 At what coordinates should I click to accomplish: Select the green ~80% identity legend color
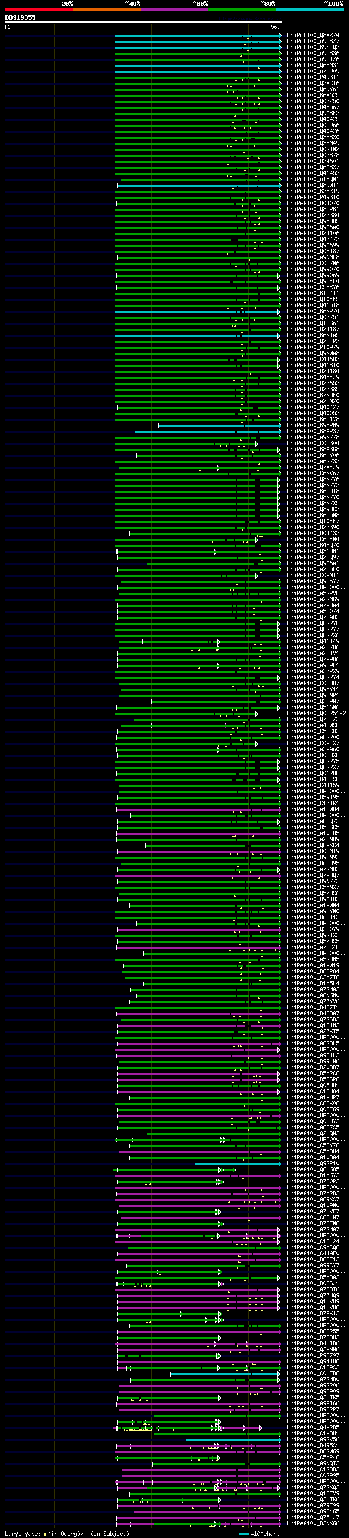242,10
